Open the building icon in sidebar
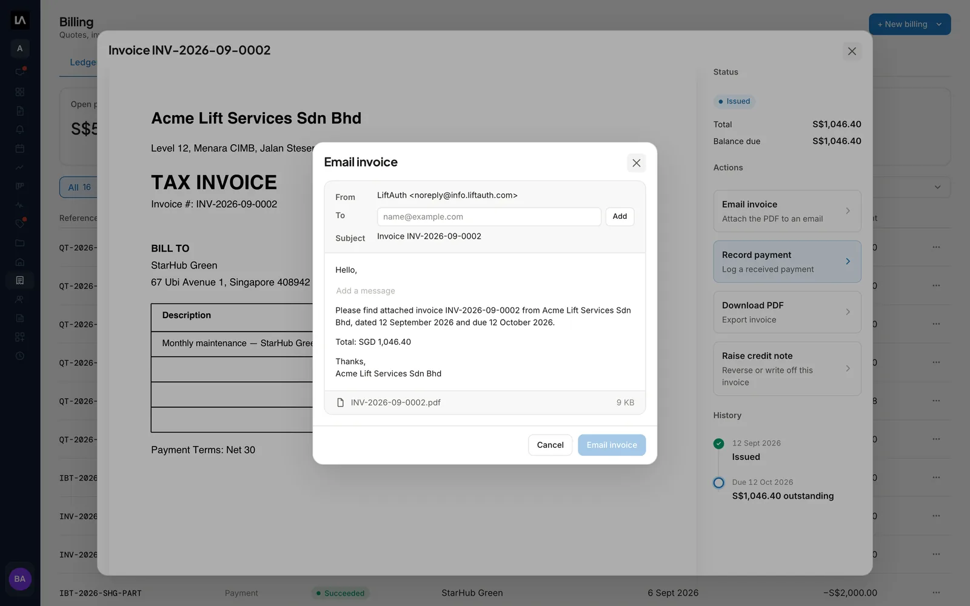 coord(20,262)
